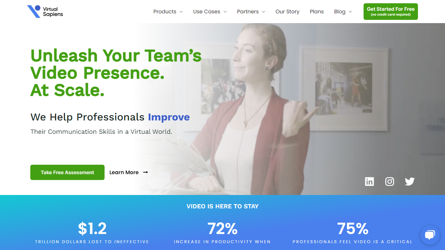Screen dimensions: 445x250
Task: Click the Blog menu label
Action: tap(339, 11)
